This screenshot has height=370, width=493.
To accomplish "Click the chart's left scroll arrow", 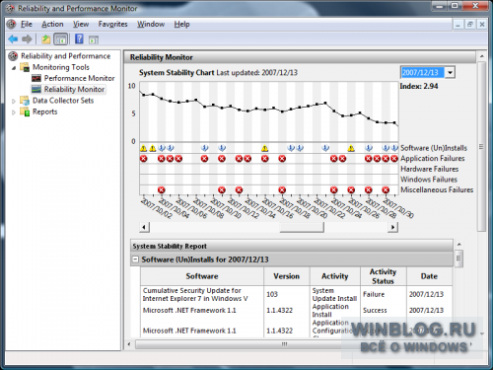I will pos(144,227).
